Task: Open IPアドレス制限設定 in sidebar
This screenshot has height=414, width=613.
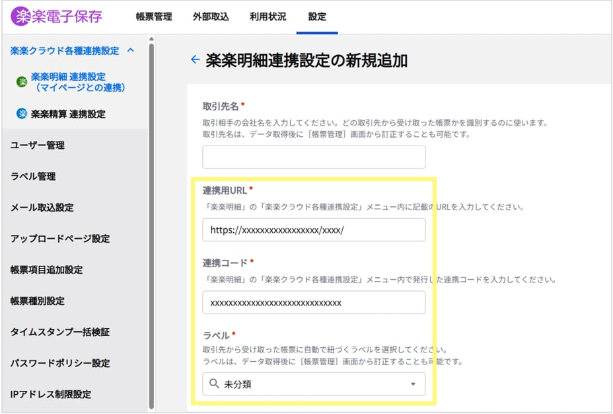Action: pyautogui.click(x=51, y=394)
